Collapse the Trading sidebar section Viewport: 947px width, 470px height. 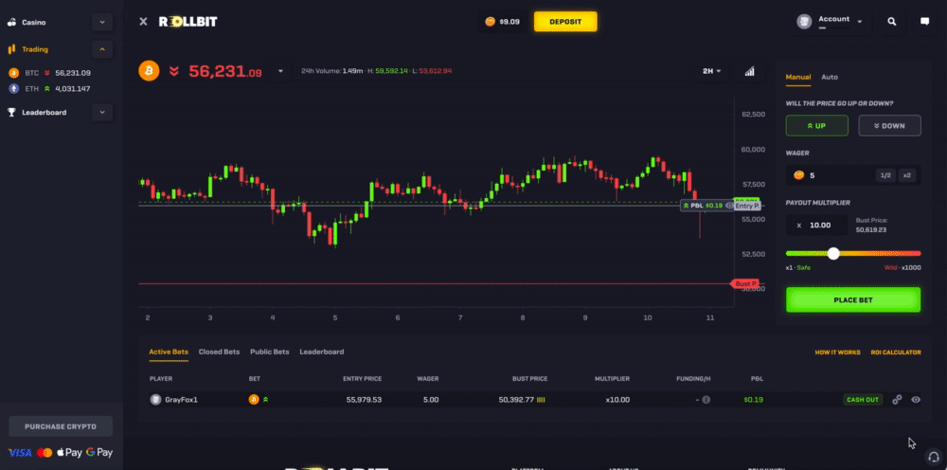pos(102,49)
